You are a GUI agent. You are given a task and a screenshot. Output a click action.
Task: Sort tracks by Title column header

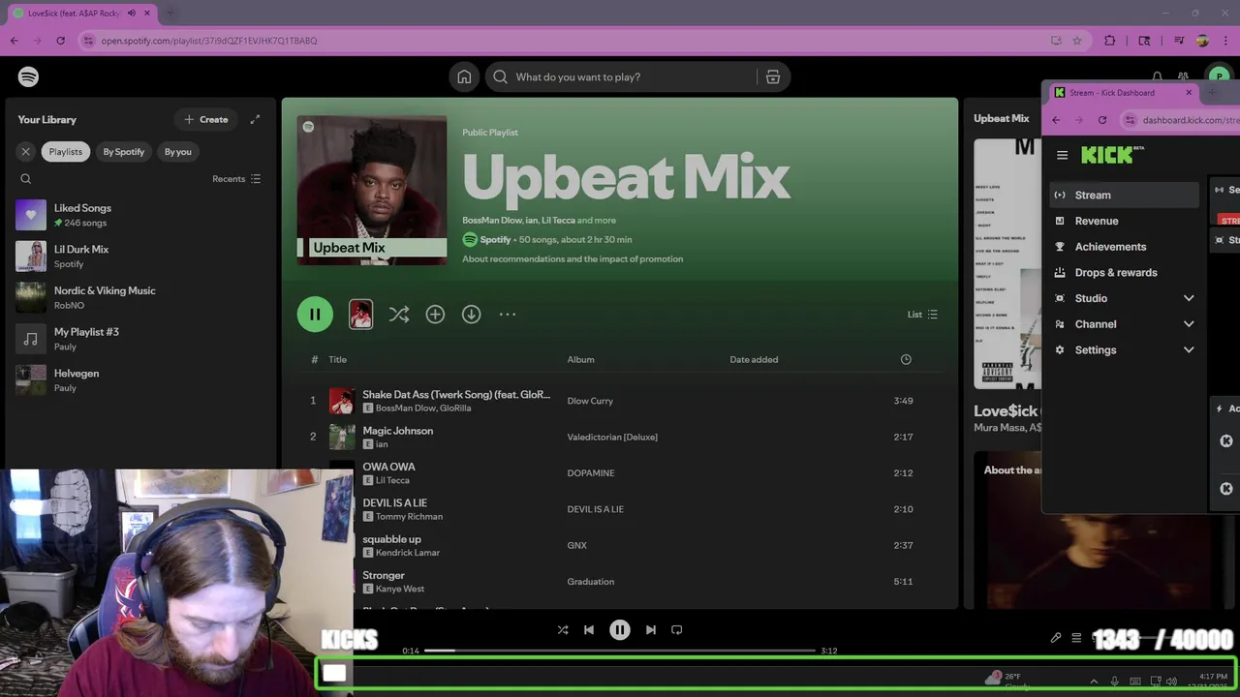pos(337,359)
